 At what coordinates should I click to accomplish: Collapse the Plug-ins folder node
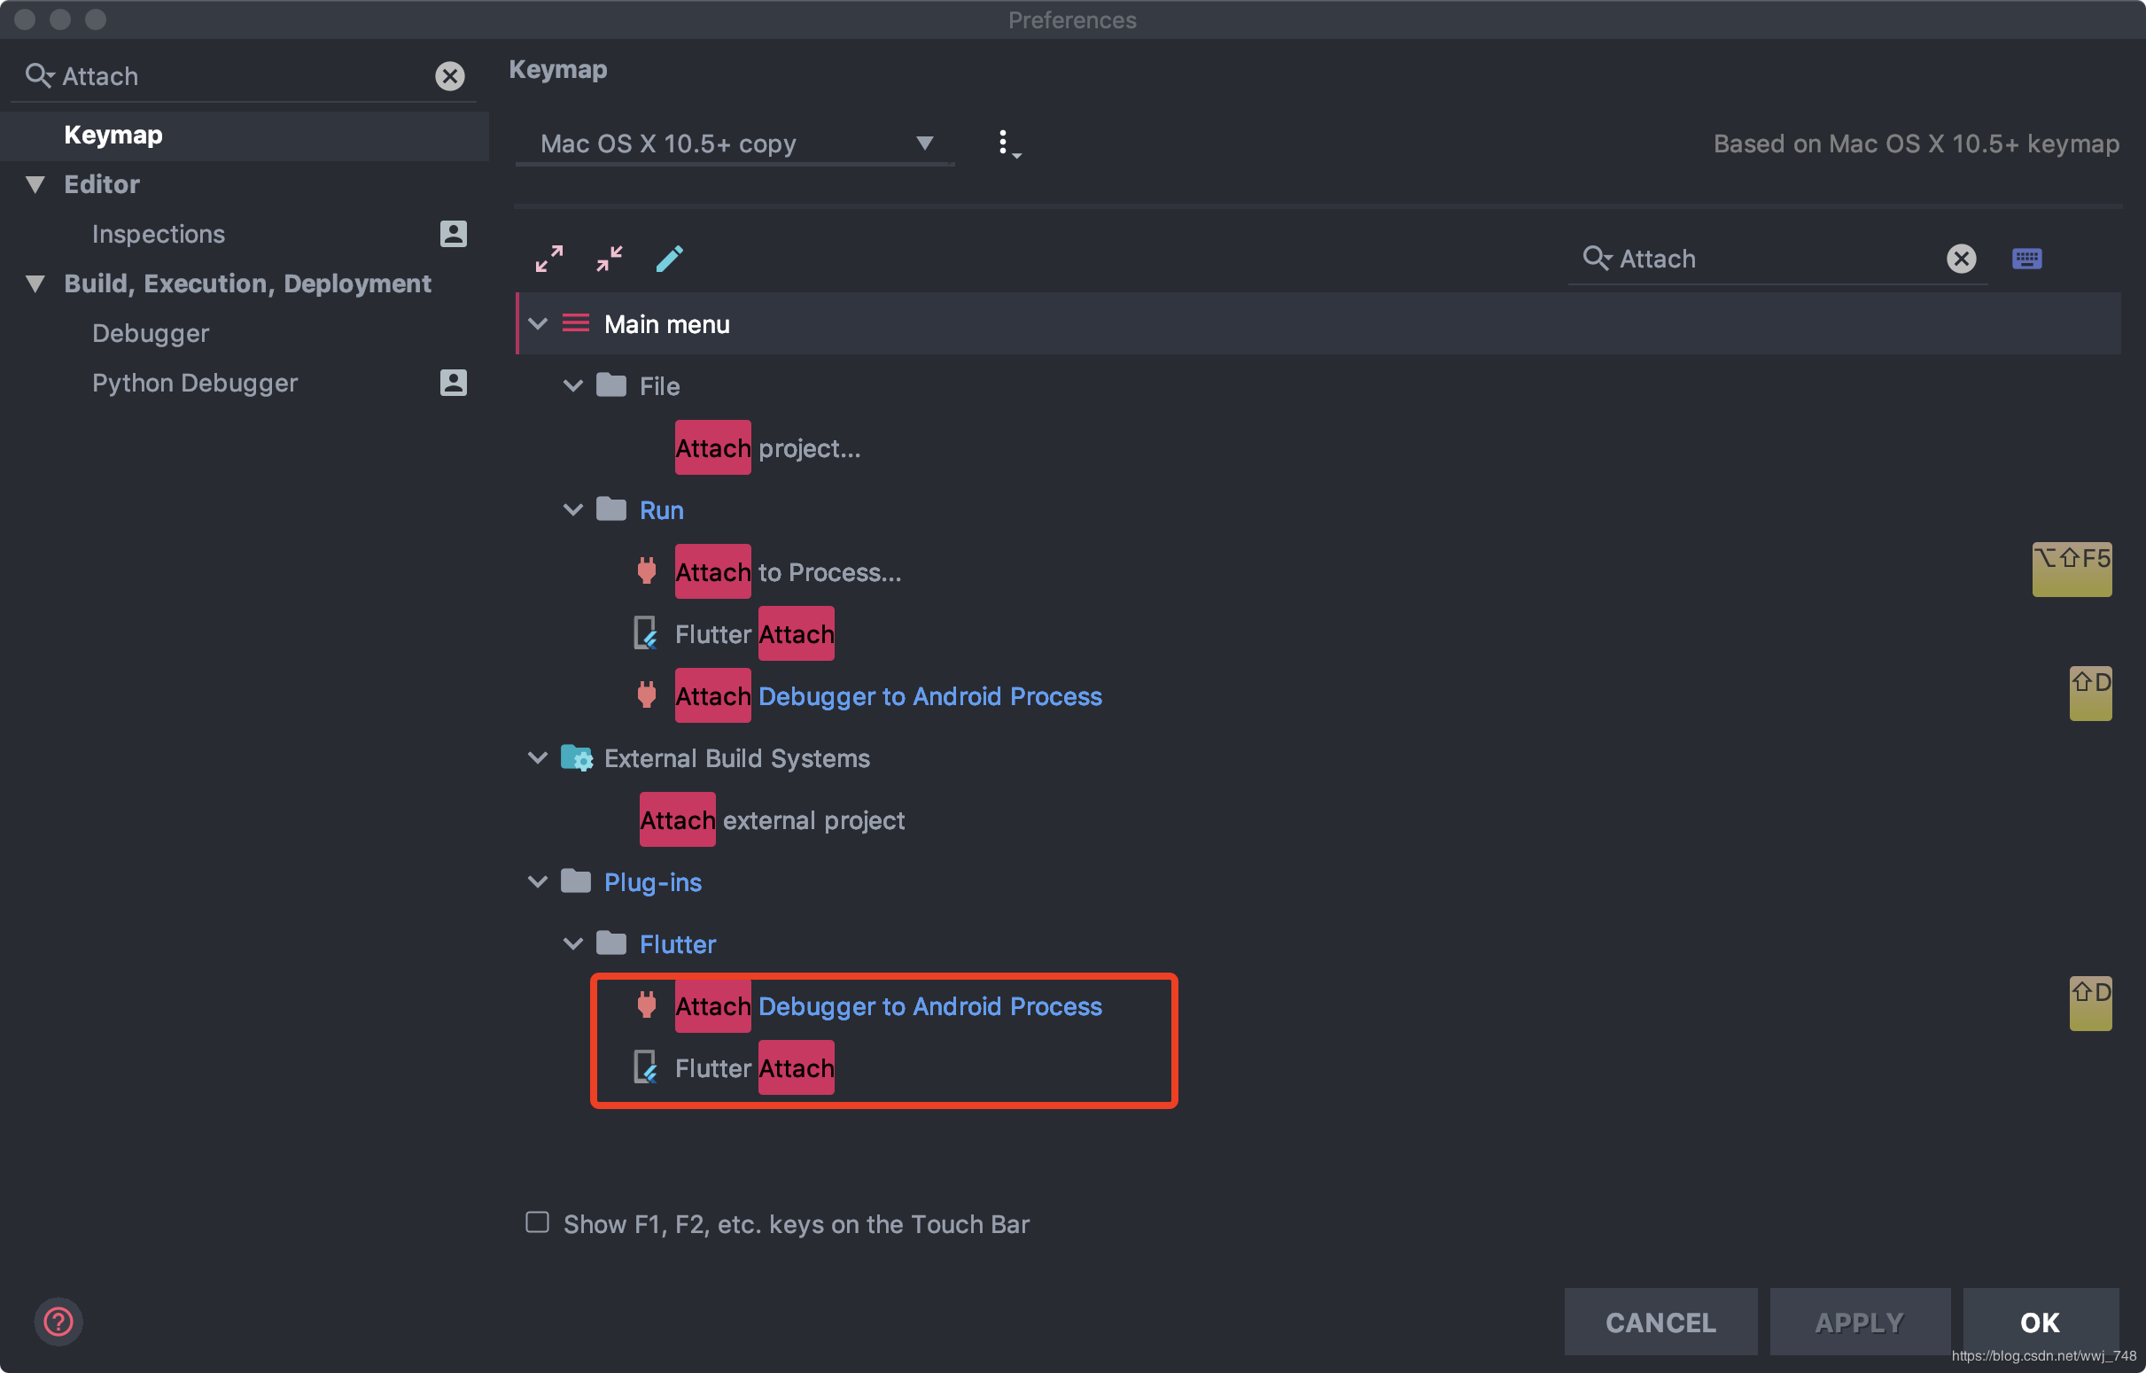538,881
